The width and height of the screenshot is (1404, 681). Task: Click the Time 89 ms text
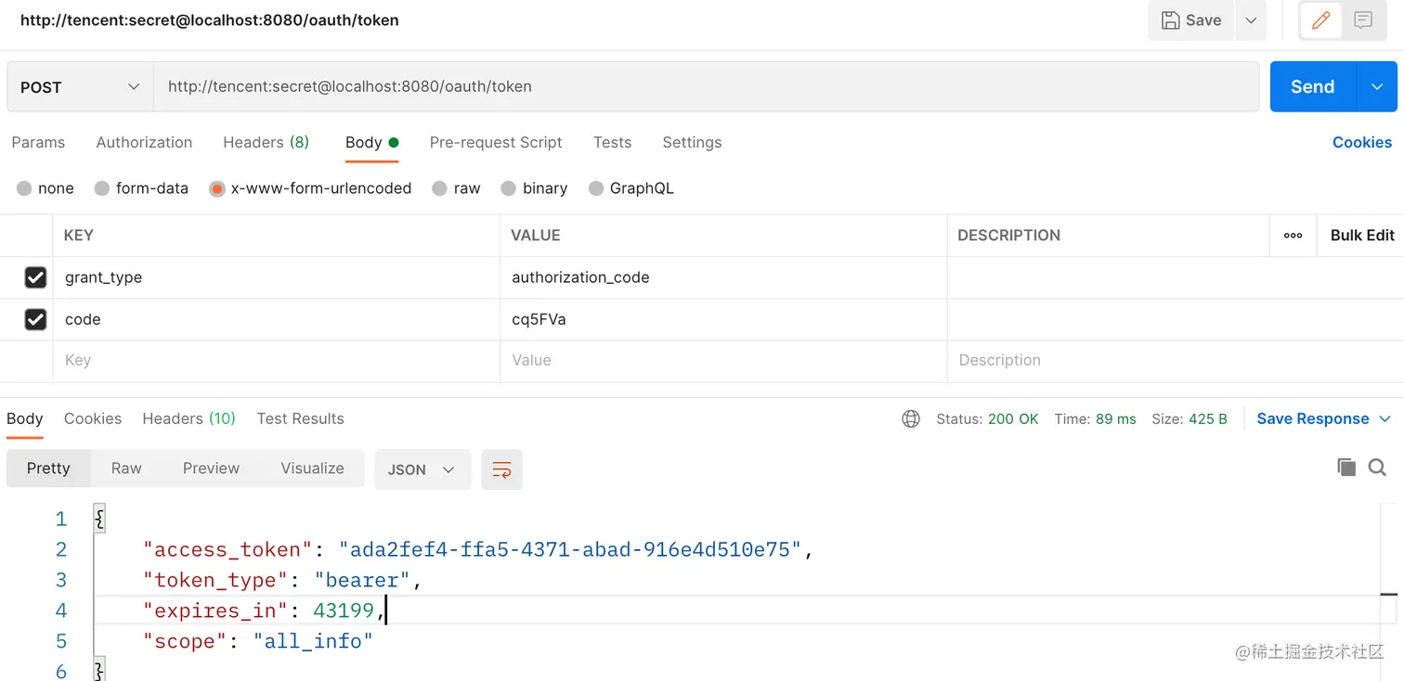1095,419
